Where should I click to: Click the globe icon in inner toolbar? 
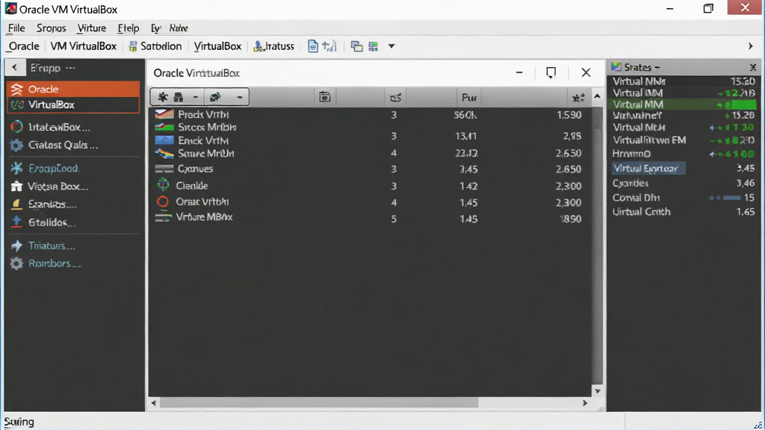click(215, 97)
